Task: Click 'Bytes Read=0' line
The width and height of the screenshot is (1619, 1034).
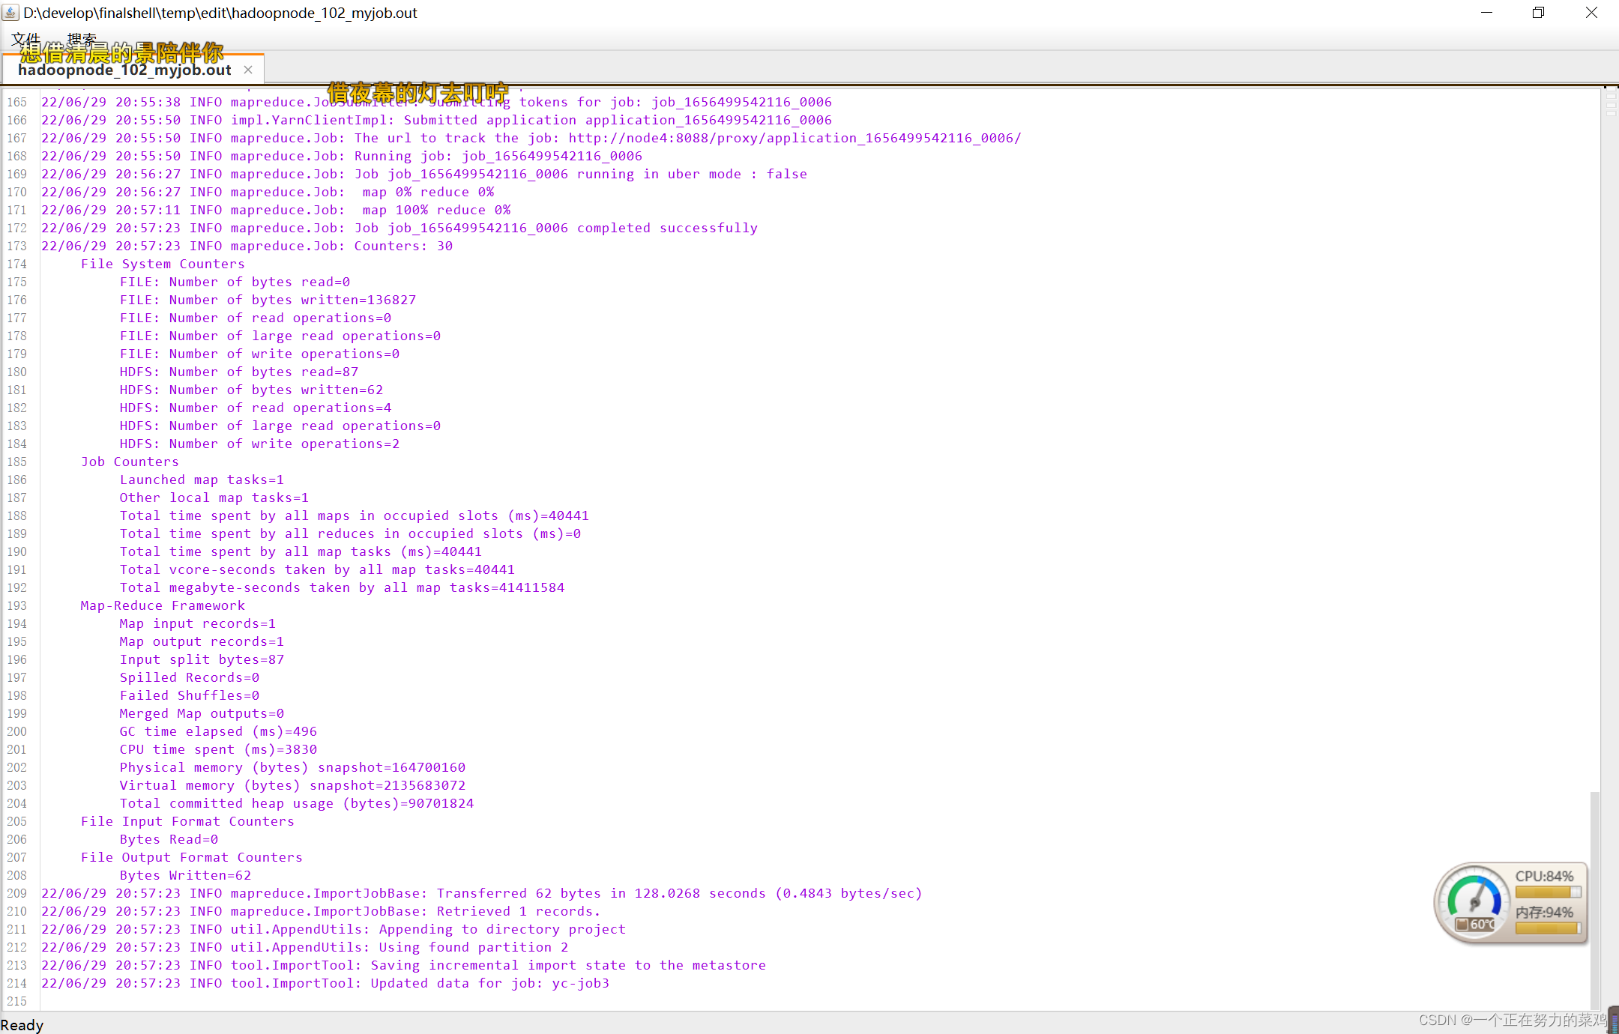Action: [x=169, y=839]
